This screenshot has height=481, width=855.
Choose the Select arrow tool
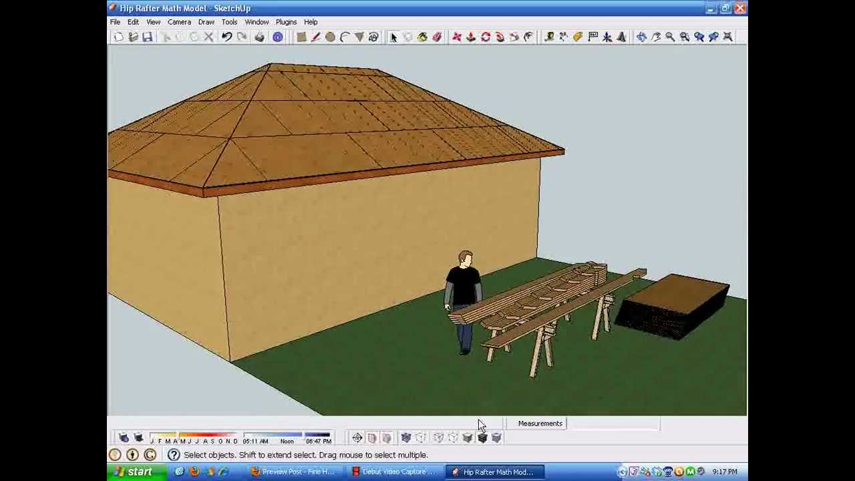pyautogui.click(x=393, y=37)
